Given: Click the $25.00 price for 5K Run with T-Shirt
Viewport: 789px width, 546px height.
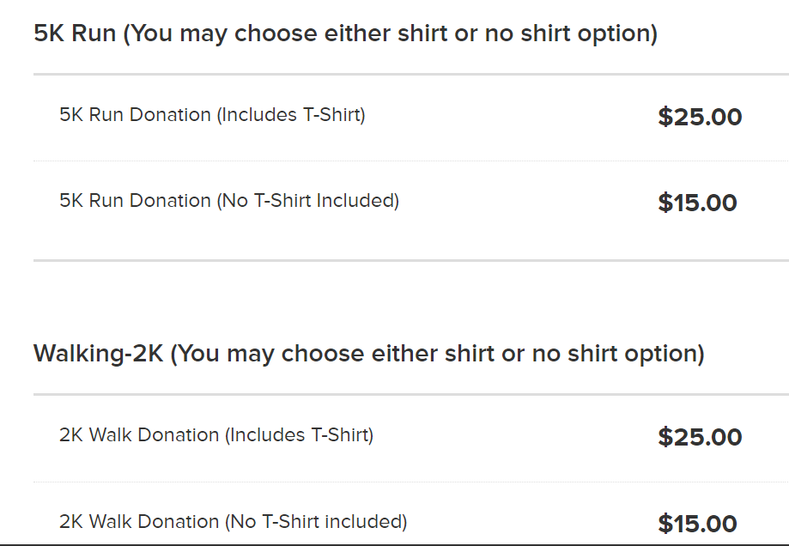Looking at the screenshot, I should click(700, 117).
